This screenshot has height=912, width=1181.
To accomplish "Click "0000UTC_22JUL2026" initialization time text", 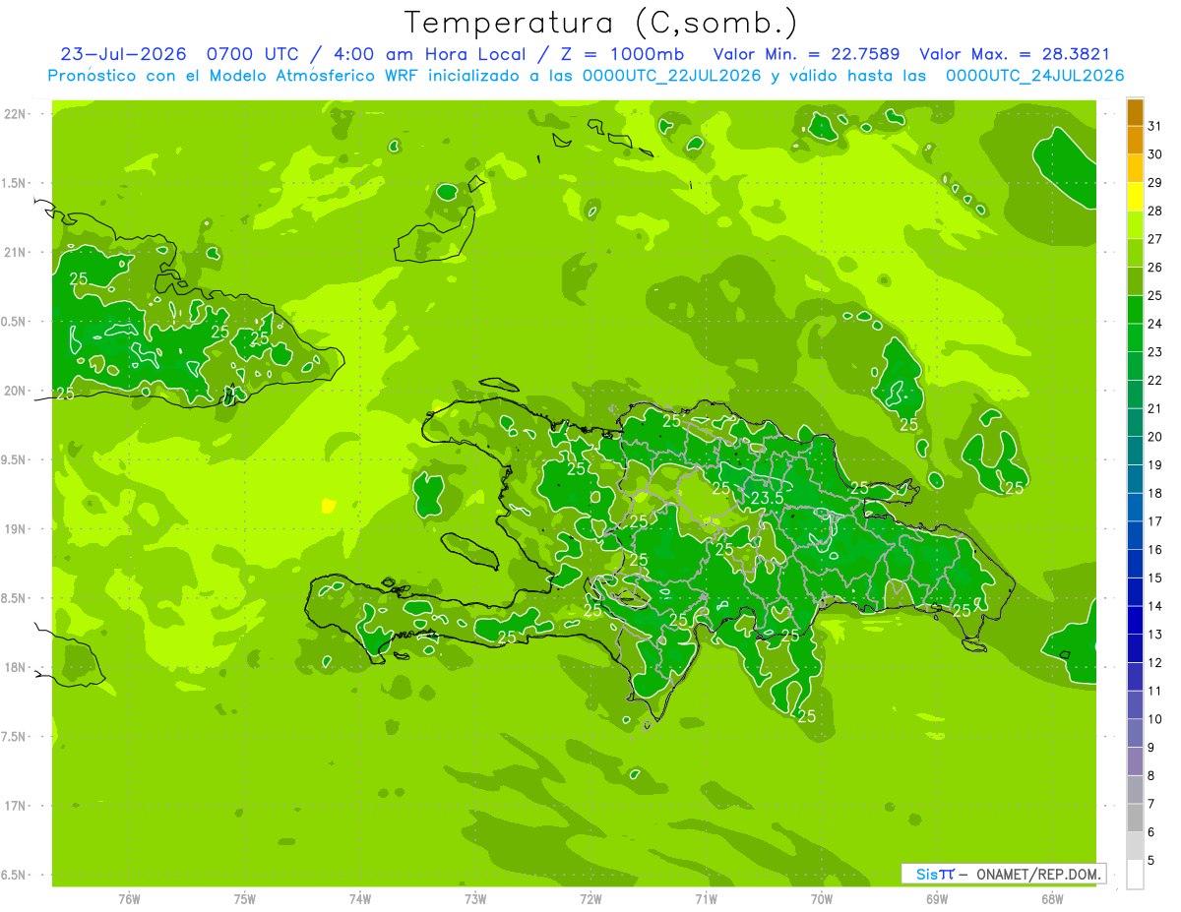I will click(672, 76).
